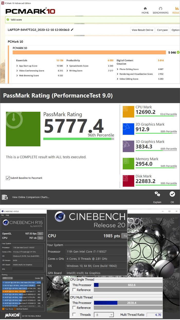
Task: Click the View Result Online button
Action: coord(142,30)
